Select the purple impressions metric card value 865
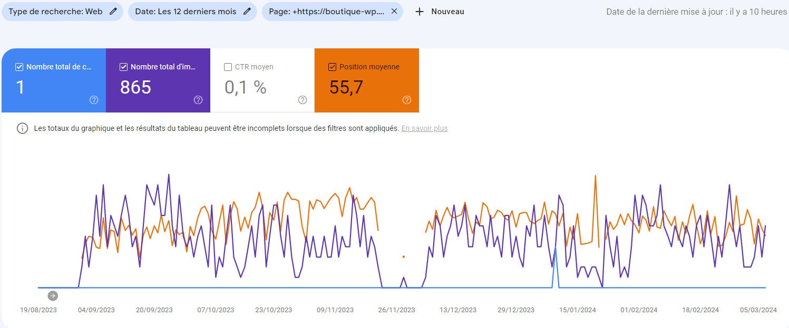Screen dimensions: 789x328 tap(136, 87)
